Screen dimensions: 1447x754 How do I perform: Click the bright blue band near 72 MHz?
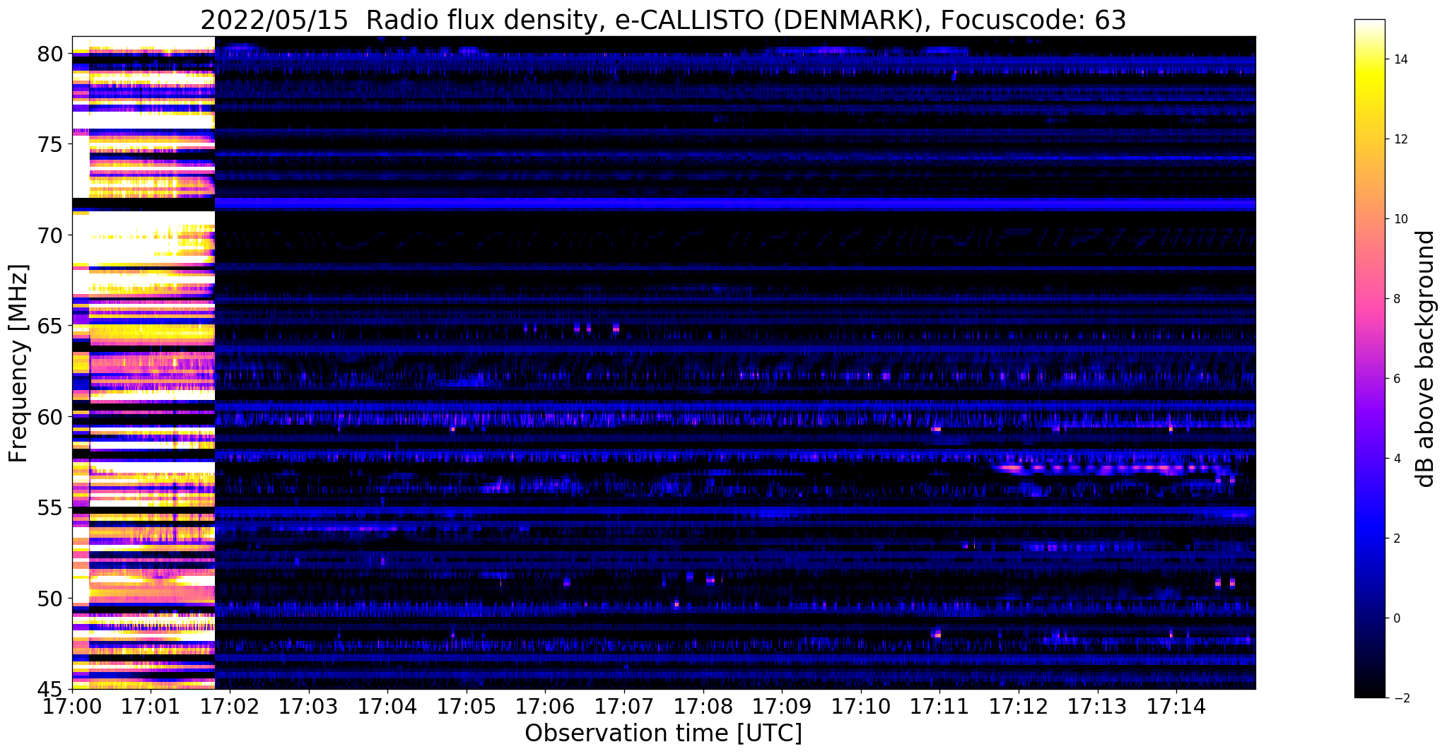point(735,204)
